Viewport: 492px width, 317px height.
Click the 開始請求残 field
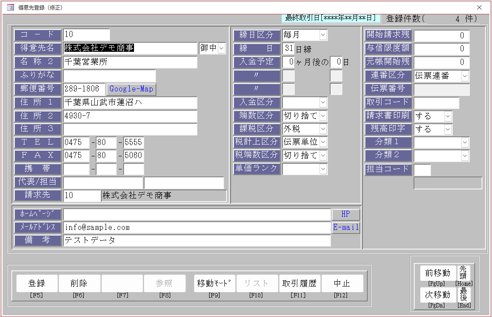pyautogui.click(x=441, y=36)
